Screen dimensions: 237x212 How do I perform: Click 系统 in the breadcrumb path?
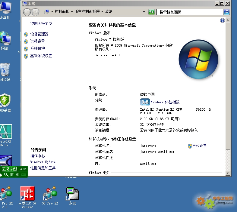[108, 12]
